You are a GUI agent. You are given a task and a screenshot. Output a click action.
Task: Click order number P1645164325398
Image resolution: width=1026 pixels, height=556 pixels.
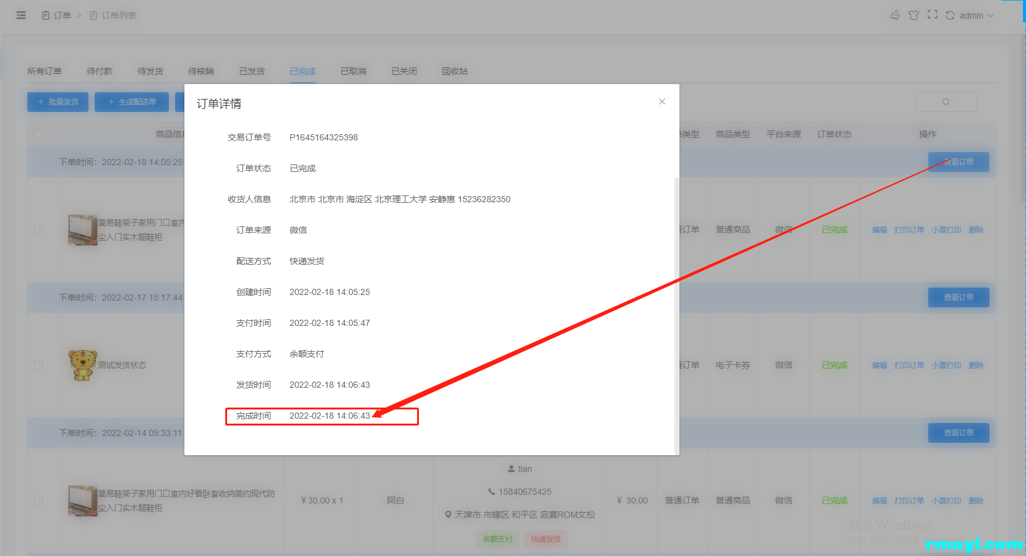[324, 137]
